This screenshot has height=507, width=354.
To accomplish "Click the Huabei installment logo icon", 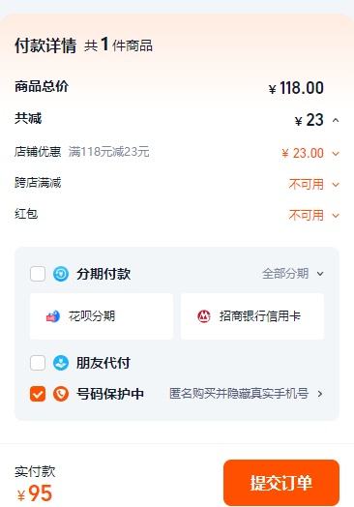I will pyautogui.click(x=53, y=316).
